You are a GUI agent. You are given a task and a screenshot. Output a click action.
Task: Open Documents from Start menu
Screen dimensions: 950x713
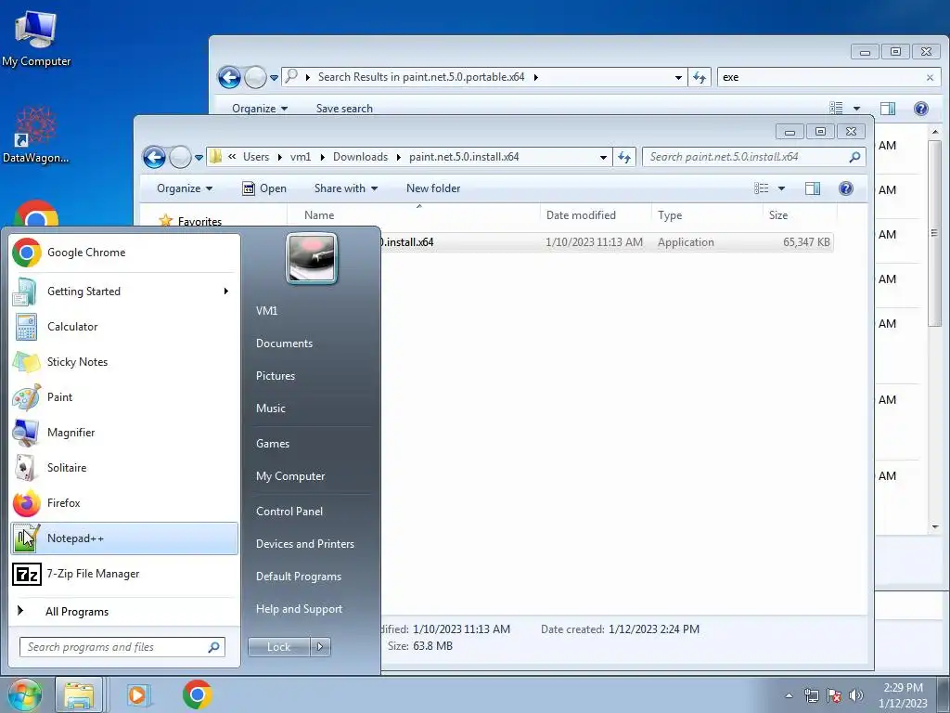click(x=284, y=344)
